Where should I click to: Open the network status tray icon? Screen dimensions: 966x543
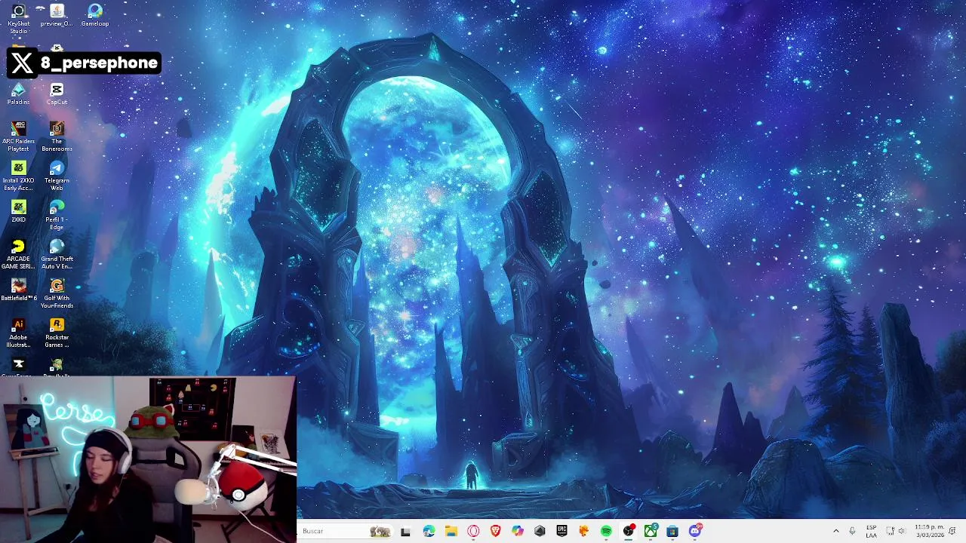point(890,531)
